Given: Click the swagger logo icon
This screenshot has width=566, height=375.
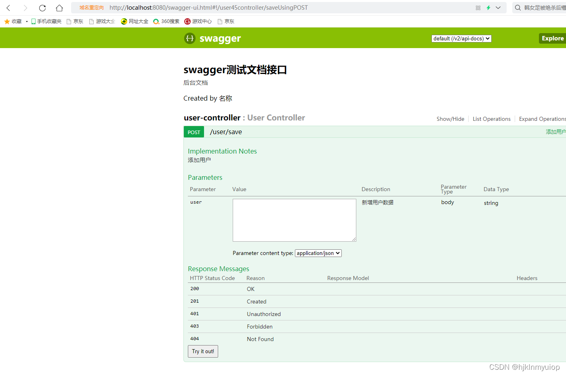Looking at the screenshot, I should [x=189, y=38].
